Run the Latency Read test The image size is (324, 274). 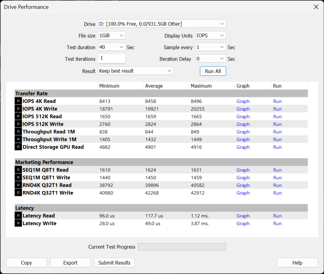(x=277, y=216)
